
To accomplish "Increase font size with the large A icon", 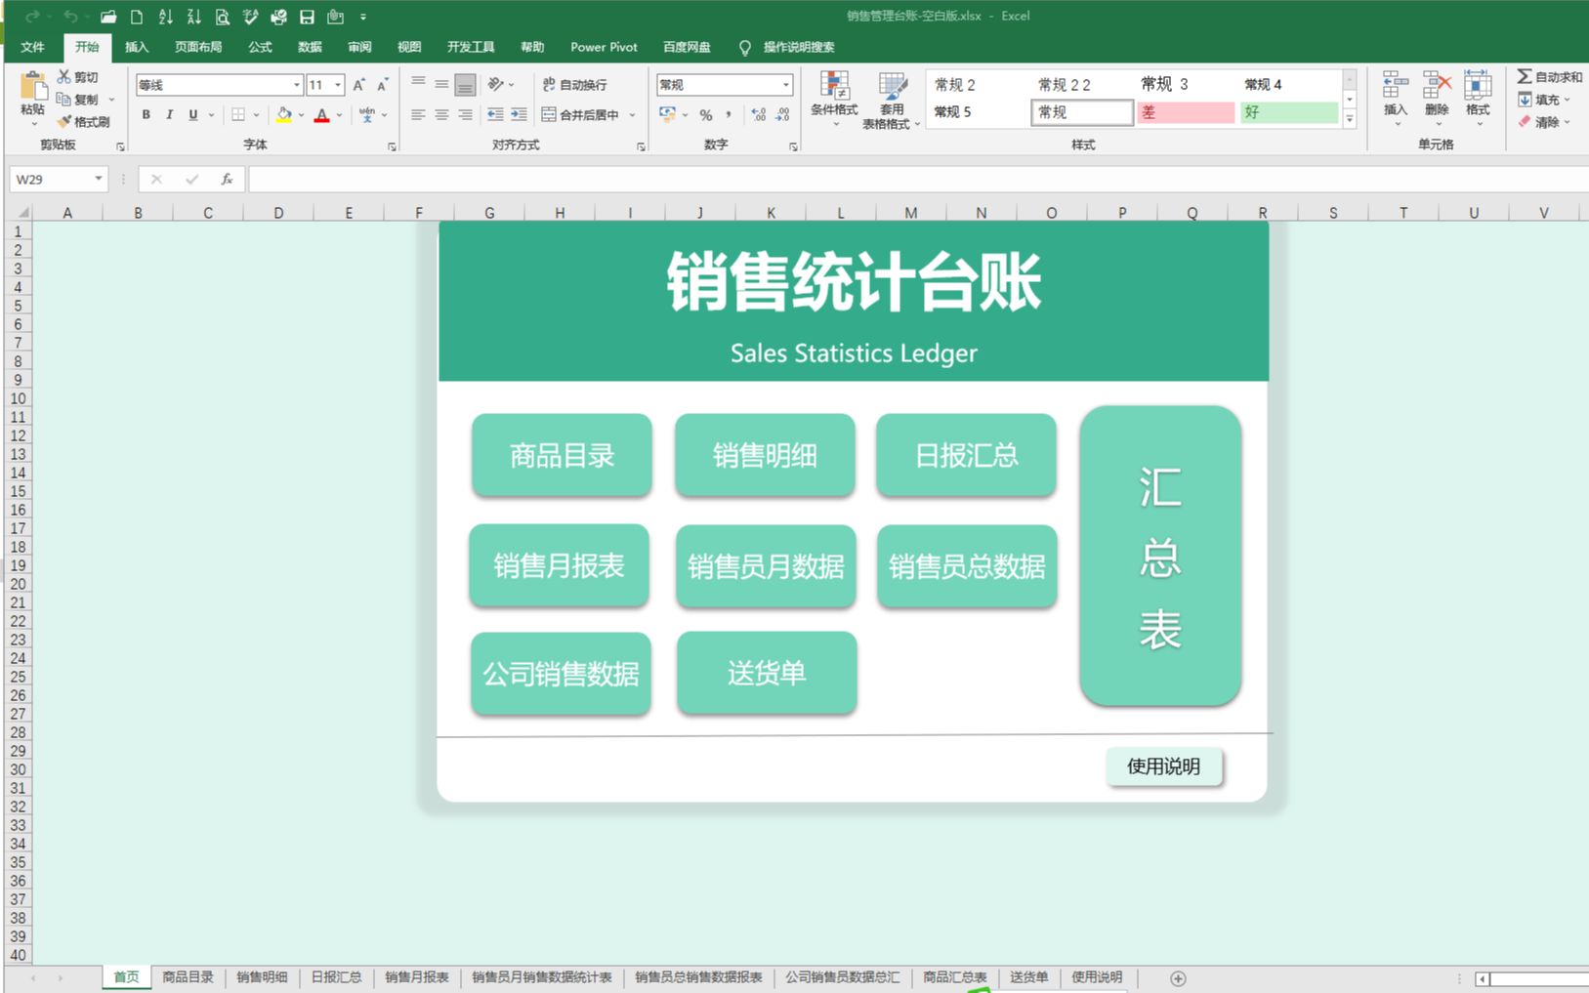I will [x=359, y=85].
